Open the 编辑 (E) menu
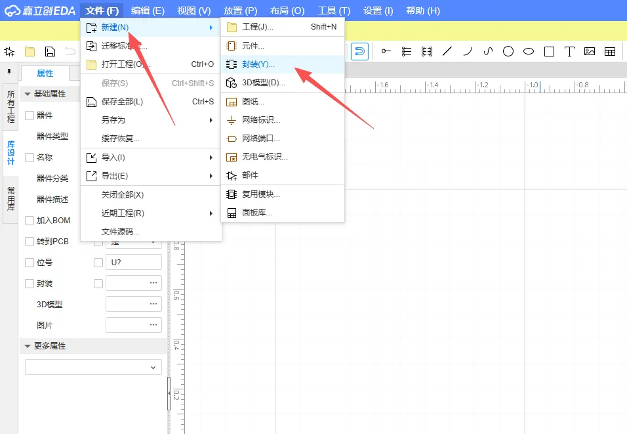 148,11
